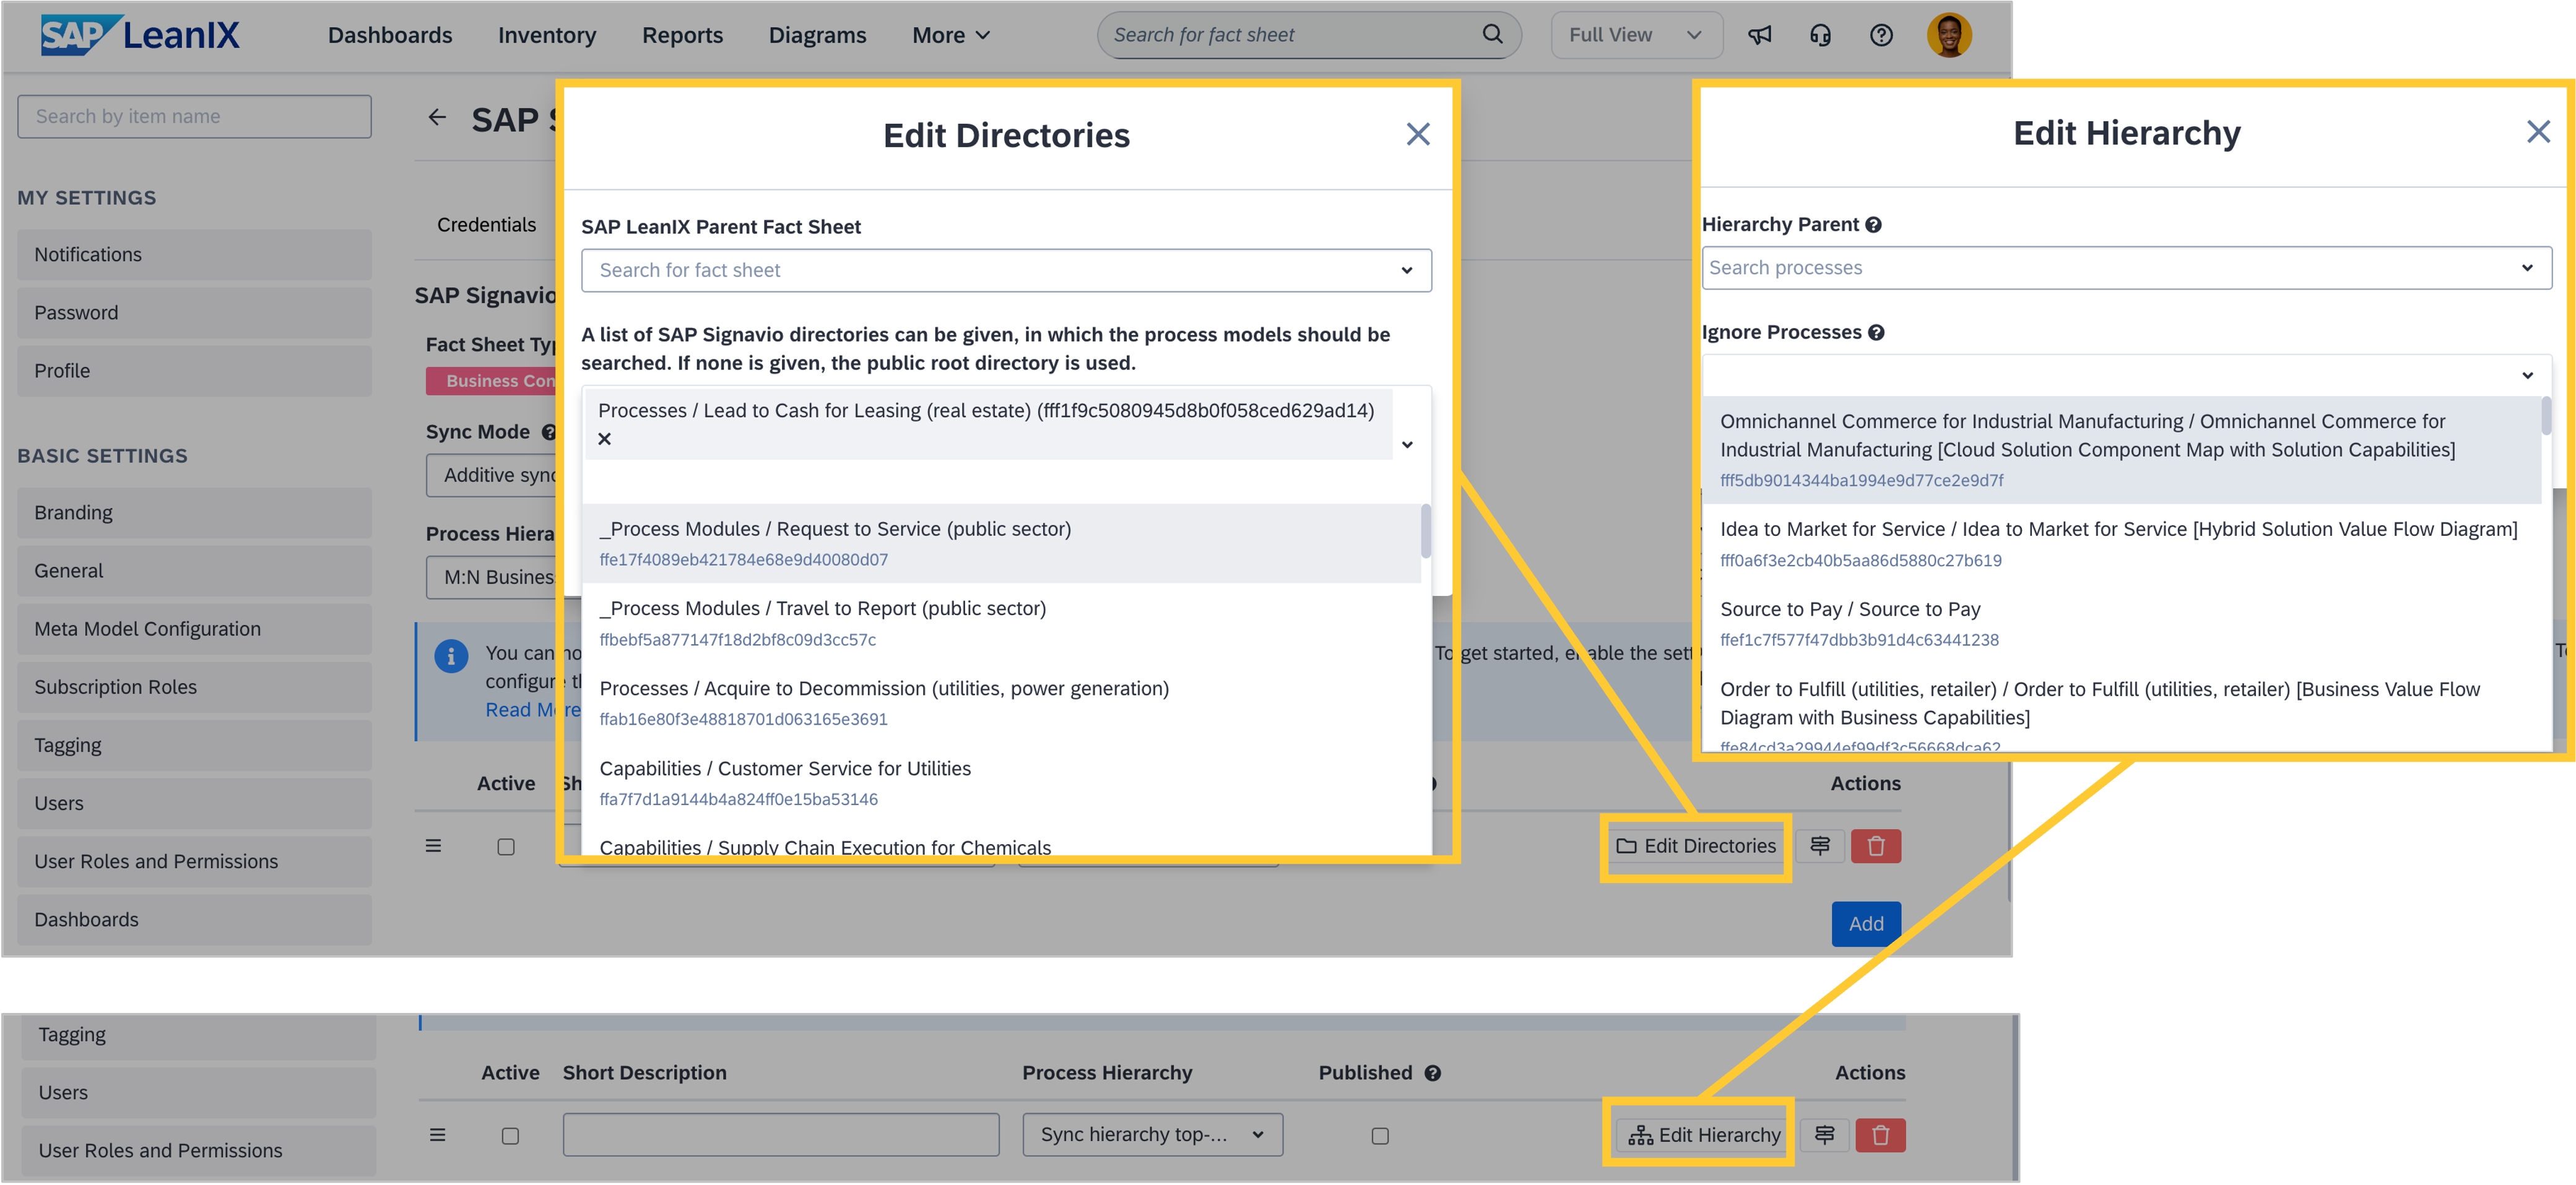2576x1185 pixels.
Task: Toggle Active checkbox in lower table row
Action: tap(510, 1135)
